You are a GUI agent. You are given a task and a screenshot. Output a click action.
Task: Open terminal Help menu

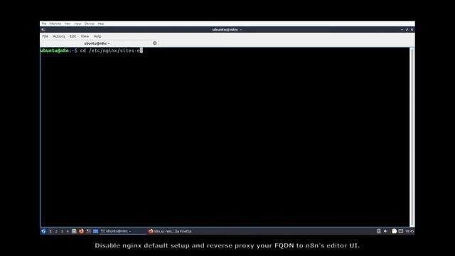pos(97,36)
